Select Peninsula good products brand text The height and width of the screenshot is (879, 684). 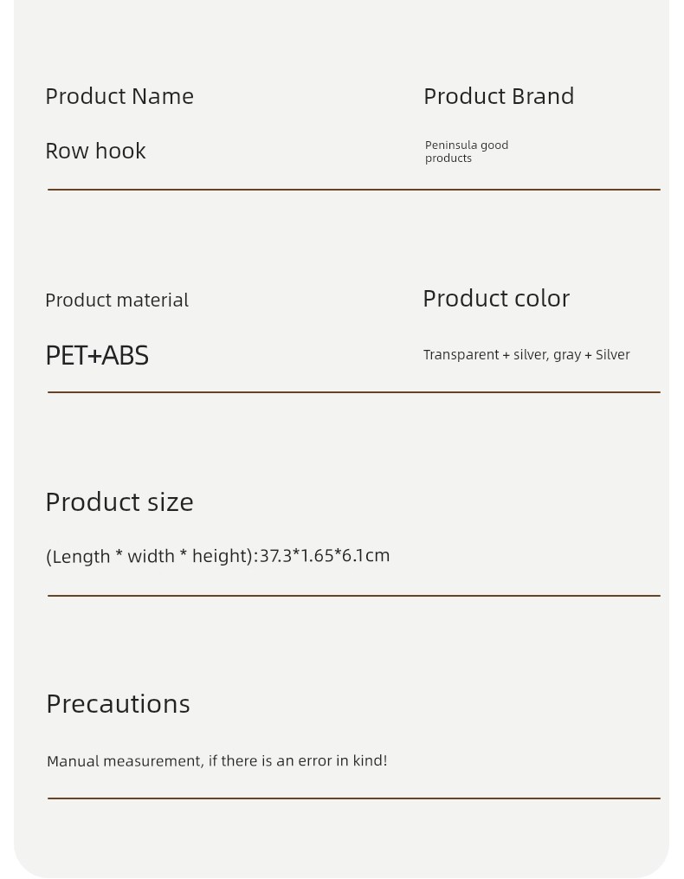tap(467, 152)
